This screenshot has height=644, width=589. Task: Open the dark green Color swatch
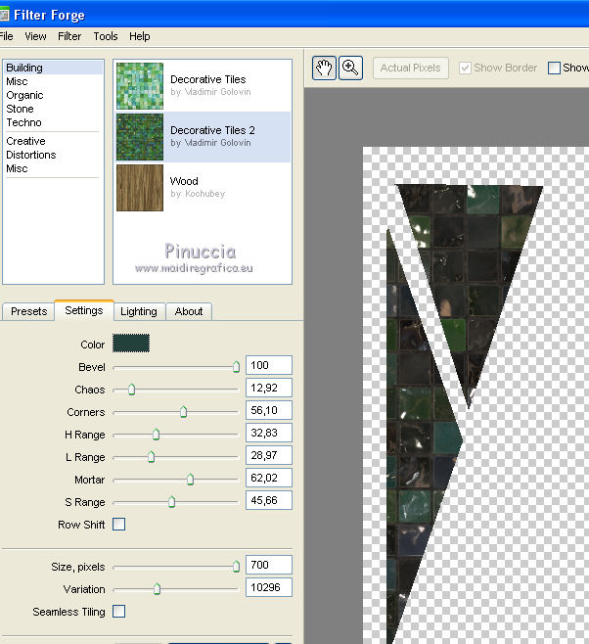pos(131,344)
